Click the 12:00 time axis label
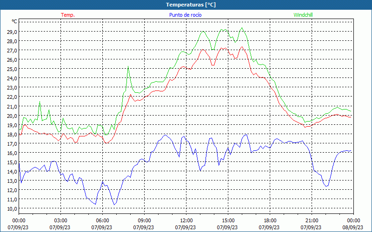Viewport: 372px width, 232px height. pyautogui.click(x=186, y=221)
